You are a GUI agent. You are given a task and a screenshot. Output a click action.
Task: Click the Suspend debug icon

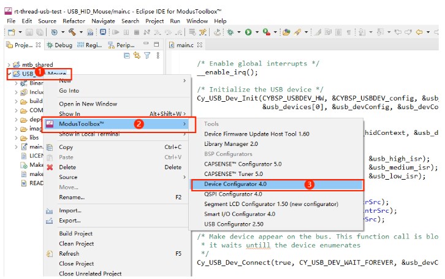126,32
